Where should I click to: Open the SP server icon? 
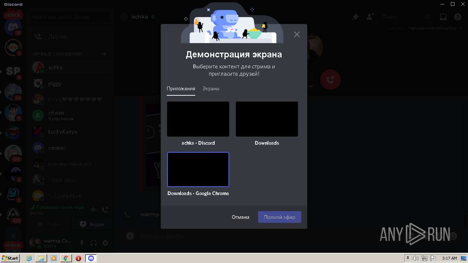pos(13,71)
